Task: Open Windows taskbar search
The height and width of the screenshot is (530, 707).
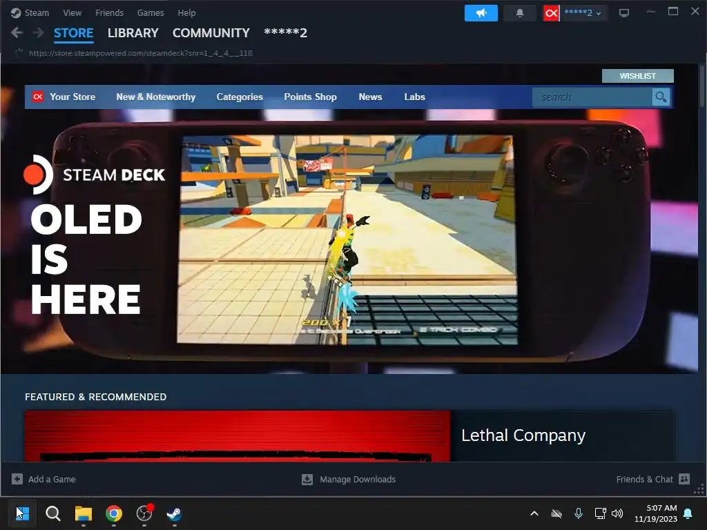Action: pyautogui.click(x=52, y=513)
